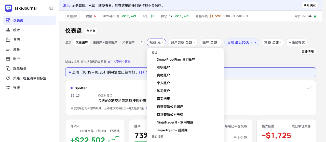Choose Hyperliquid – 测试网 view
Image resolution: width=326 pixels, height=142 pixels.
[x=185, y=130]
